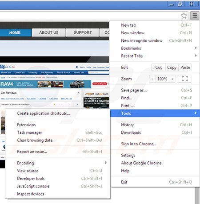This screenshot has width=200, height=204.
Task: Choose Exit from the Chrome menu
Action: pyautogui.click(x=155, y=182)
